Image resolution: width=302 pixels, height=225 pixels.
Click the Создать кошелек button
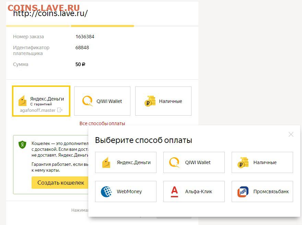point(60,183)
